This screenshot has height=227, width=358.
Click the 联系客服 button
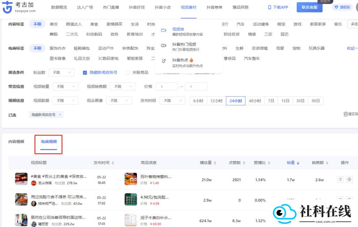pos(310,7)
